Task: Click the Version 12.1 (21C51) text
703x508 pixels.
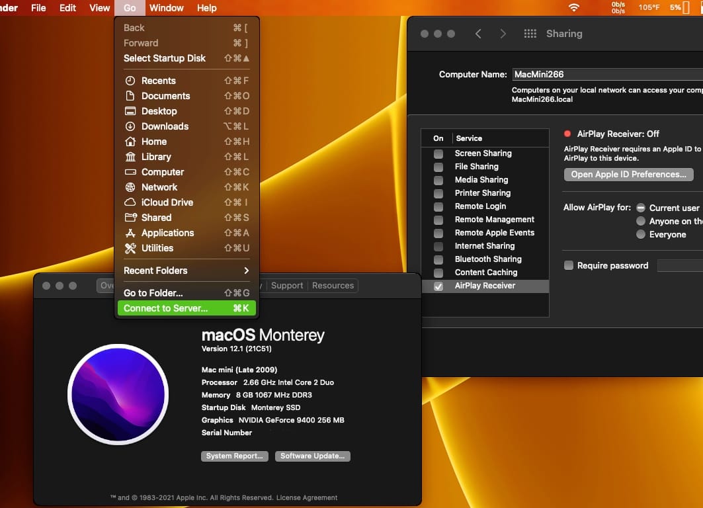Action: [x=236, y=349]
